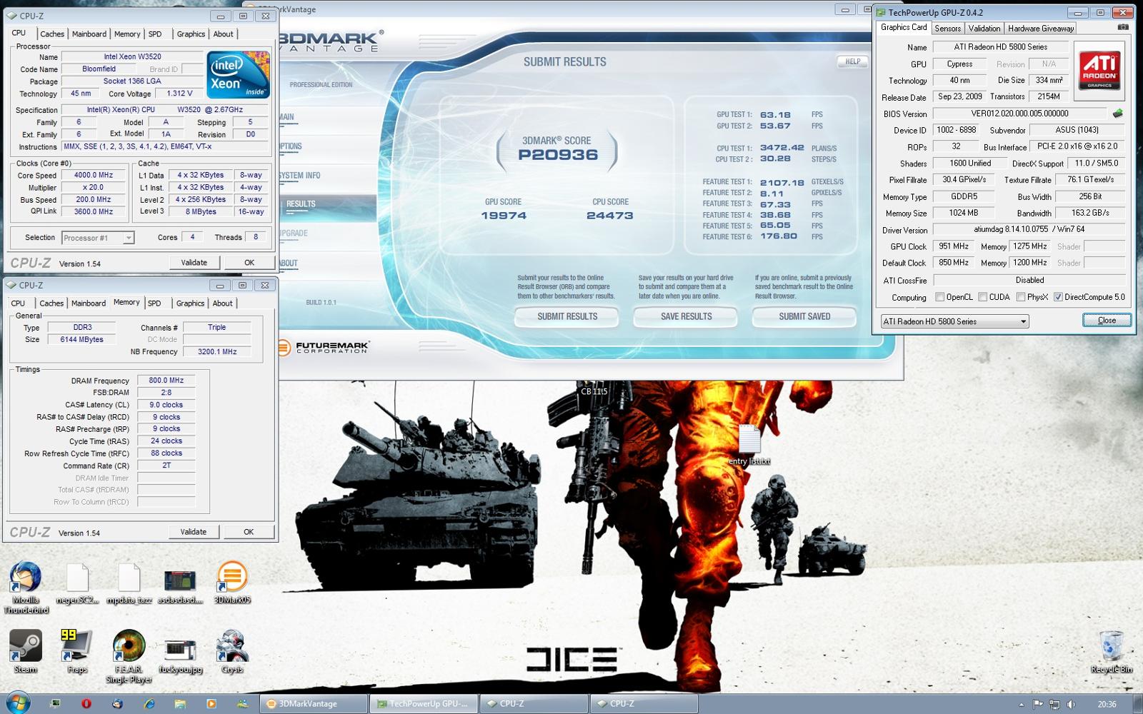
Task: Click the volume speaker tray icon
Action: (1071, 704)
